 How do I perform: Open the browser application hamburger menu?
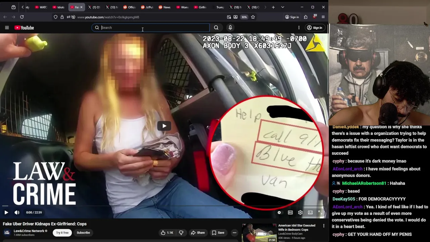[x=323, y=17]
